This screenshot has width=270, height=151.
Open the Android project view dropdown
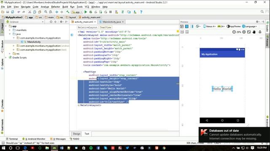click(25, 22)
